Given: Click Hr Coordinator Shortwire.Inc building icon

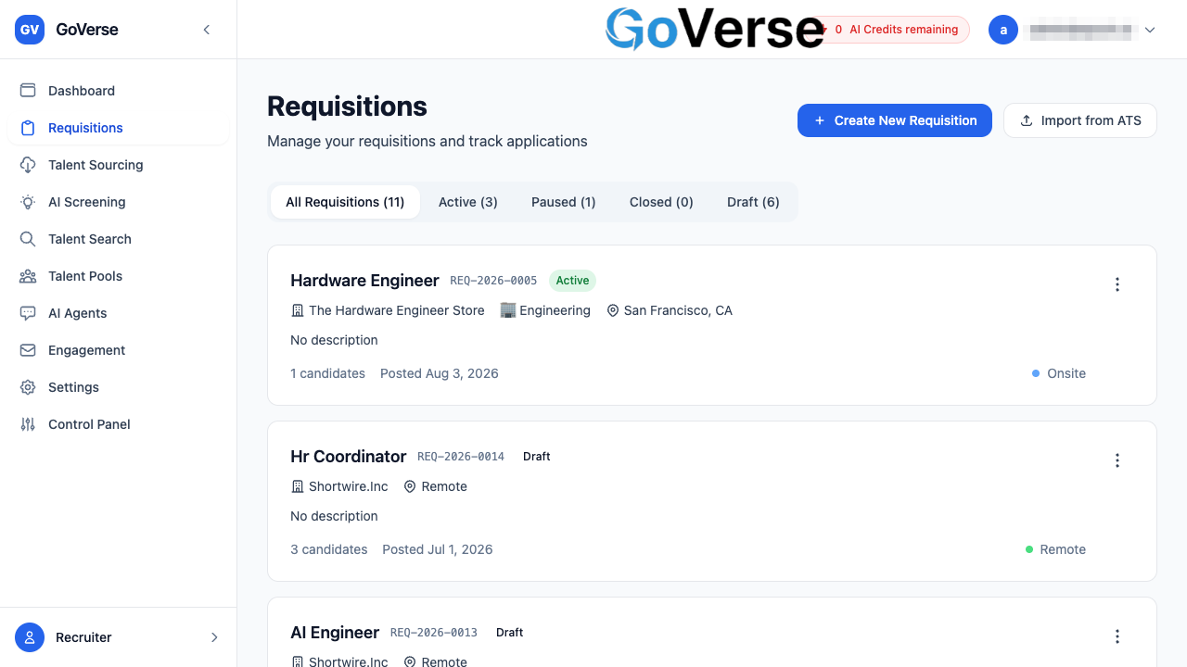Looking at the screenshot, I should 298,486.
